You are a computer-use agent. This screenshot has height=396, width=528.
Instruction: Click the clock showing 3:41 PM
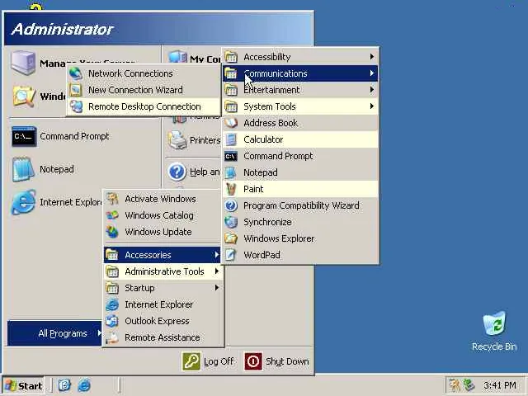pos(500,385)
